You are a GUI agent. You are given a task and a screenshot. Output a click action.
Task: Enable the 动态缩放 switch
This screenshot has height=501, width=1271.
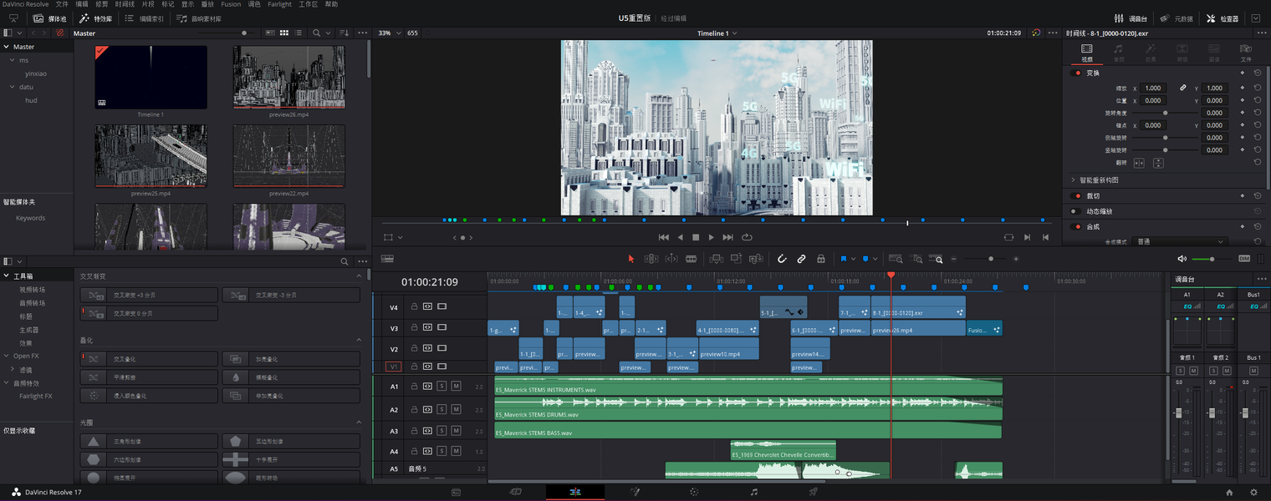(x=1077, y=211)
